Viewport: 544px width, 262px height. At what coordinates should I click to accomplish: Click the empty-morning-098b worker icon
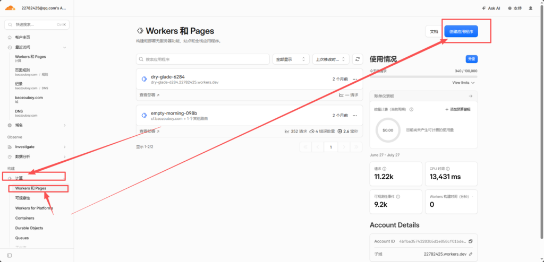[144, 116]
